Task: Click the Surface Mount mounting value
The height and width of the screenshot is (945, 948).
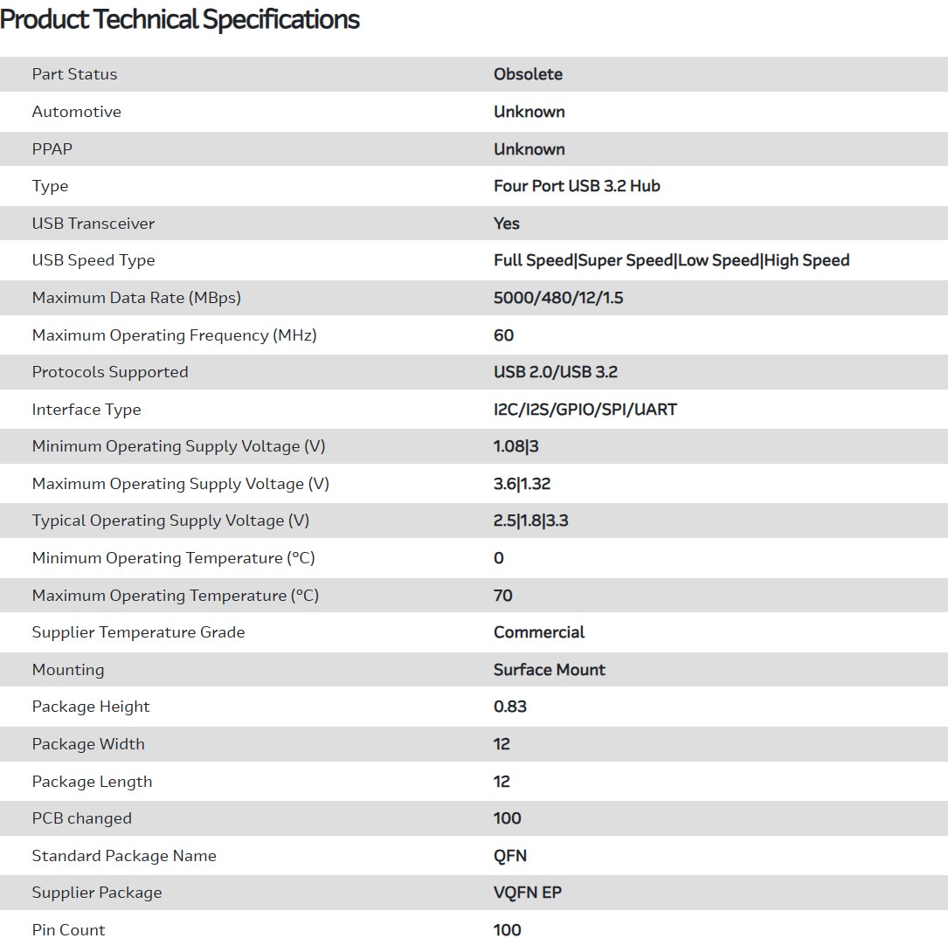Action: pyautogui.click(x=550, y=670)
